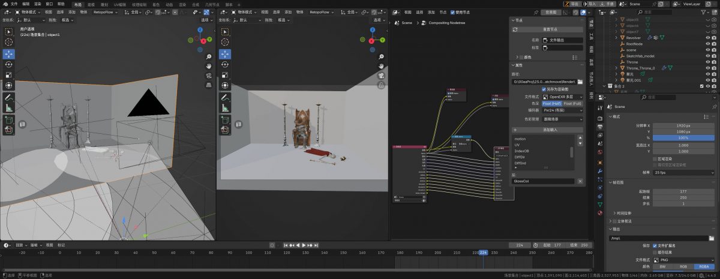
Task: Click the 添加输入 button
Action: pyautogui.click(x=550, y=130)
